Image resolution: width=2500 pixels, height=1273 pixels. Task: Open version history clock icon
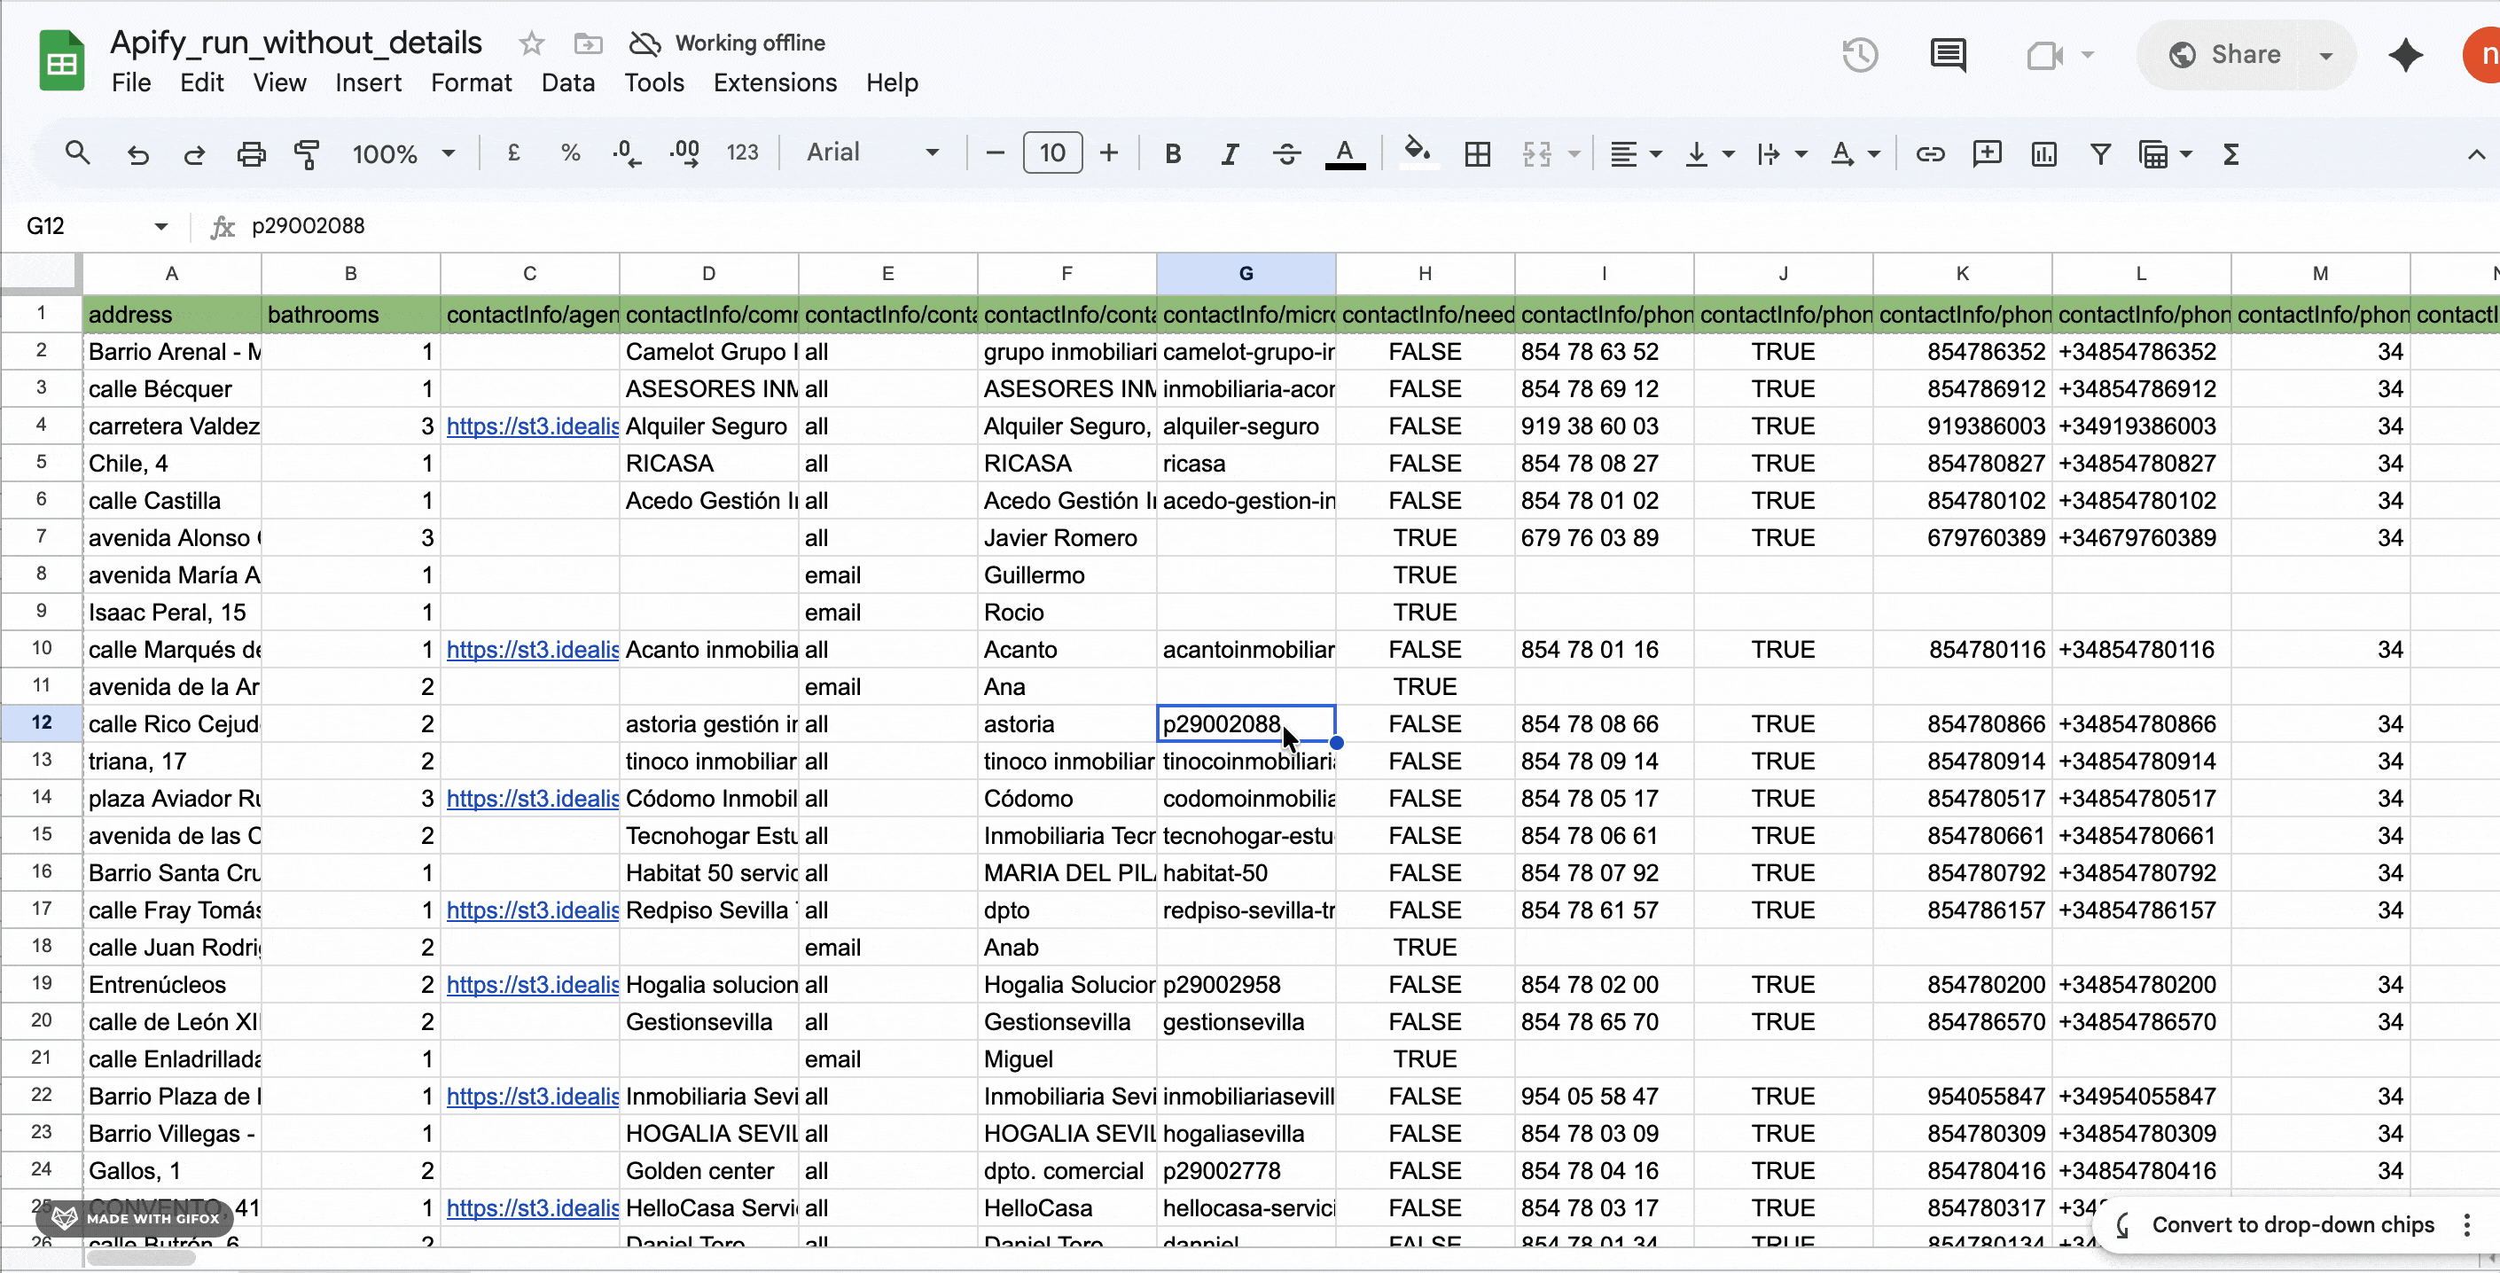[x=1859, y=54]
